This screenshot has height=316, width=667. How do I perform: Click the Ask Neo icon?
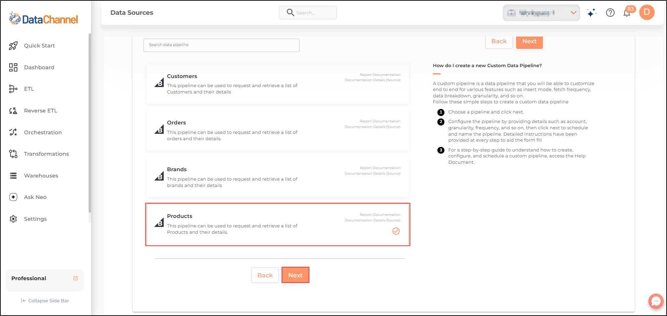[13, 197]
